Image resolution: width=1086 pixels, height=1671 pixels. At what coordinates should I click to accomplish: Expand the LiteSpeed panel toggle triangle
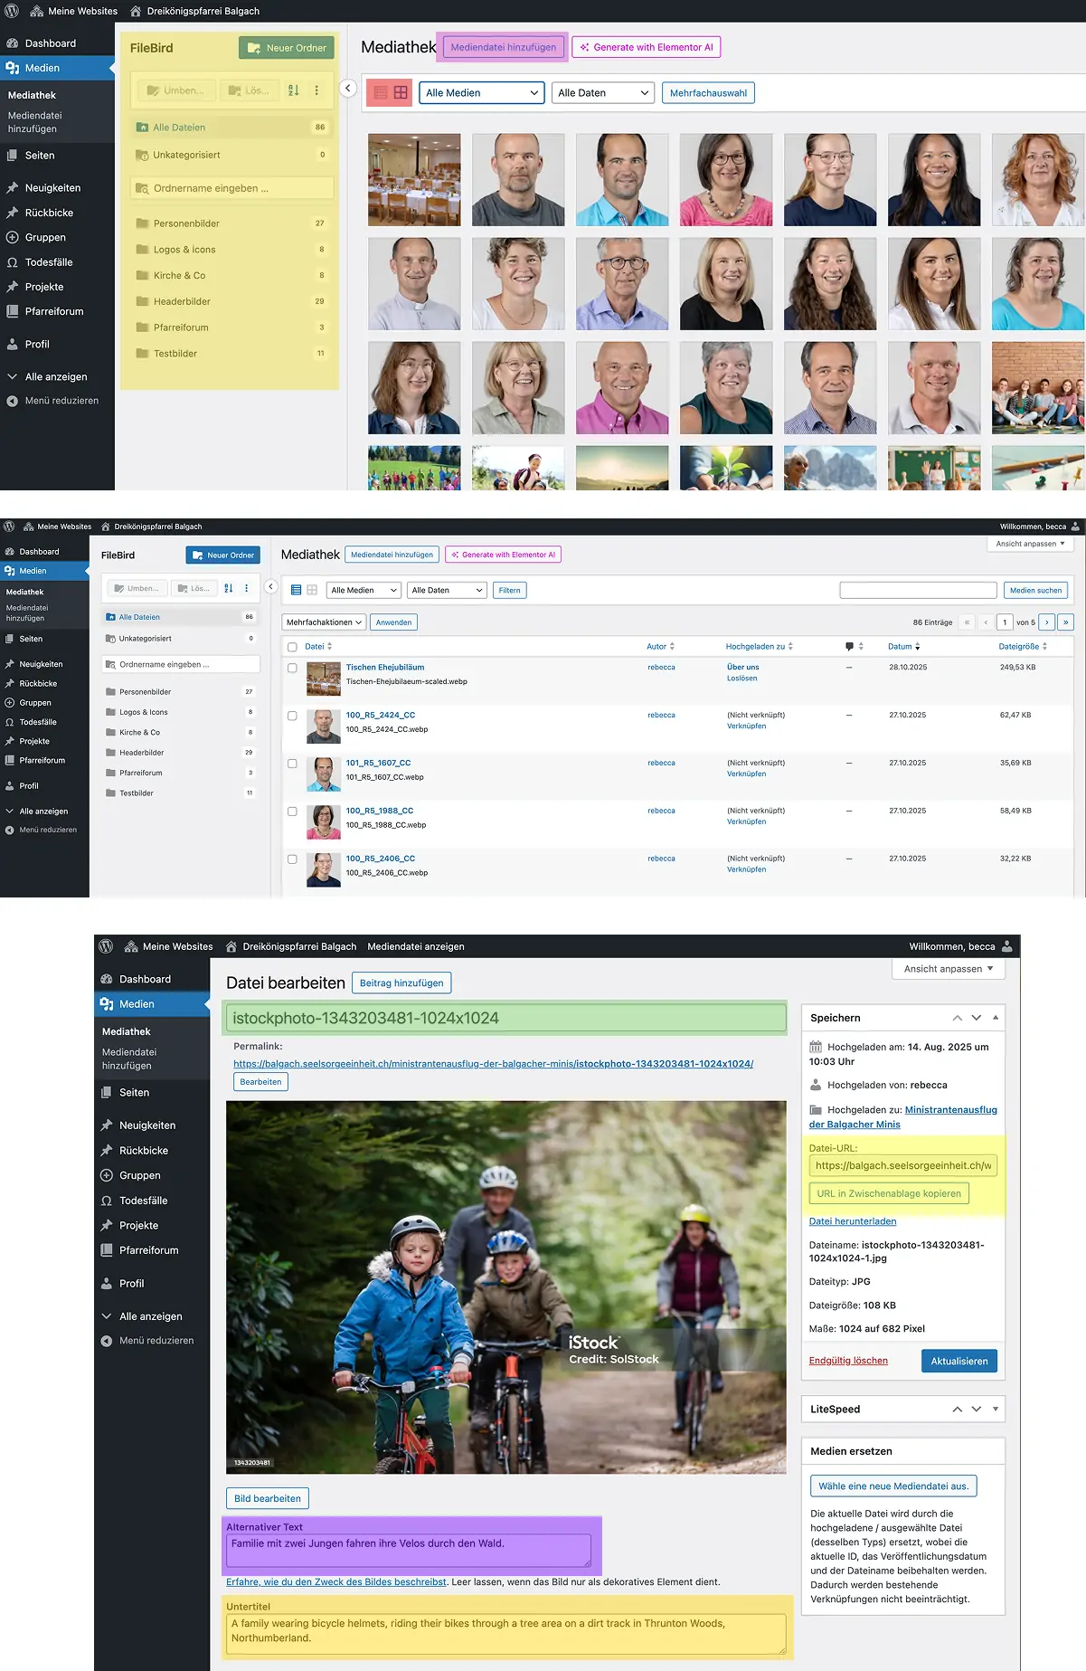click(996, 1410)
